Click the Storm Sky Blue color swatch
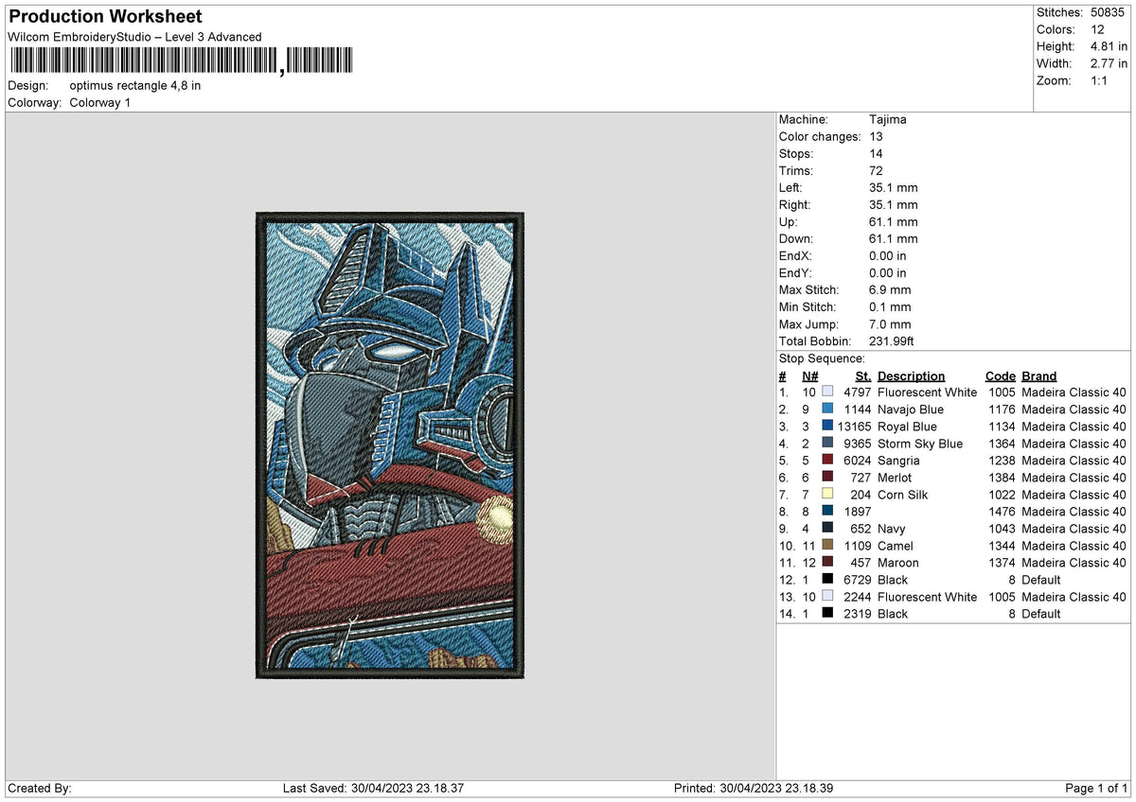The width and height of the screenshot is (1136, 802). pyautogui.click(x=827, y=444)
